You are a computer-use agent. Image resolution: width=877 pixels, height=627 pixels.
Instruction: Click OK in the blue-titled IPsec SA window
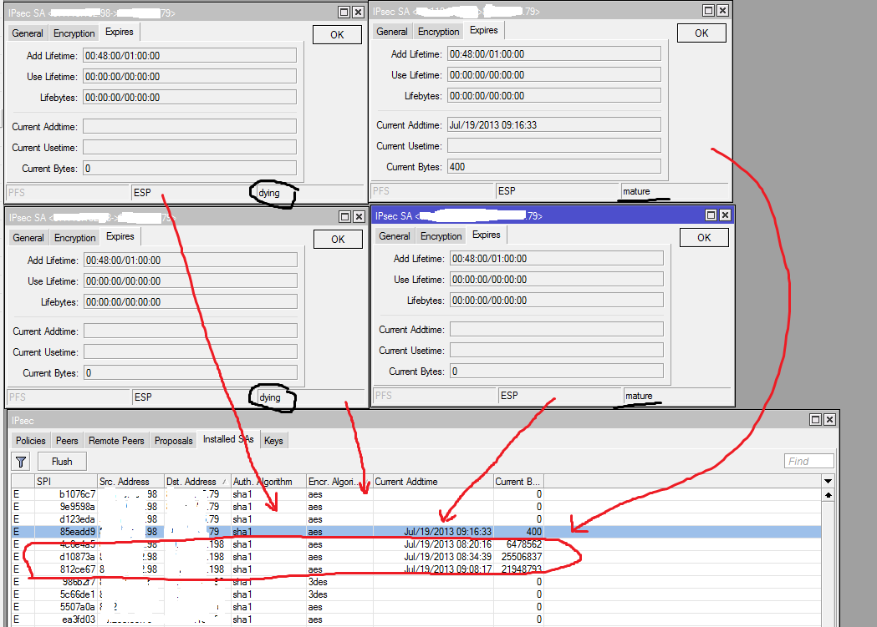click(x=704, y=238)
